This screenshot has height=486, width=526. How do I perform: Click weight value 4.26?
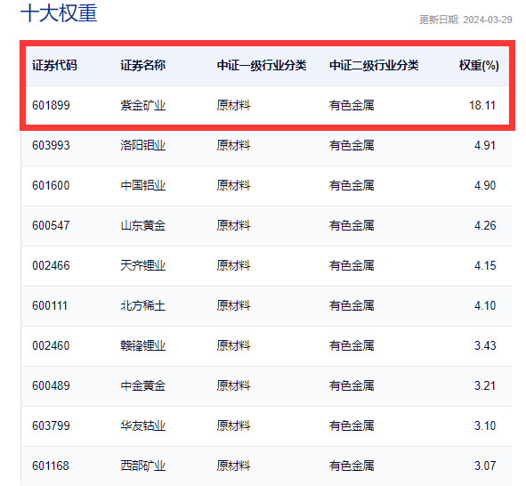pyautogui.click(x=485, y=225)
